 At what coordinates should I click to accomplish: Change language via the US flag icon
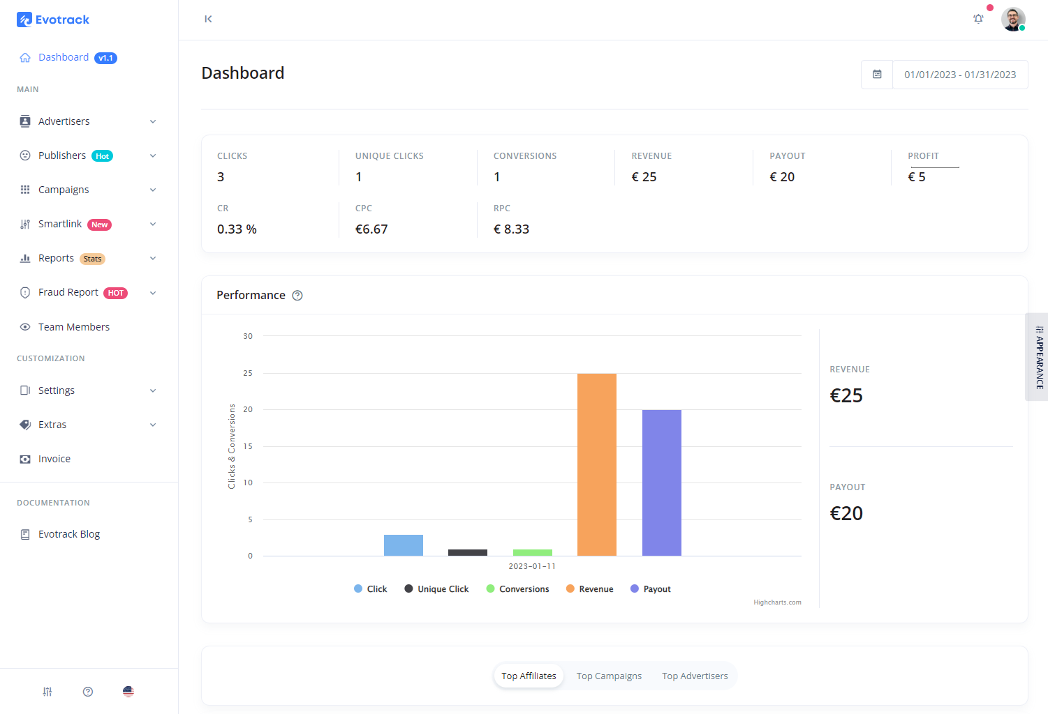click(128, 691)
